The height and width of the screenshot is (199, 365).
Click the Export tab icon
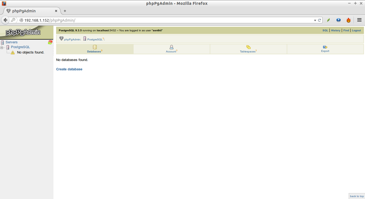click(x=325, y=47)
